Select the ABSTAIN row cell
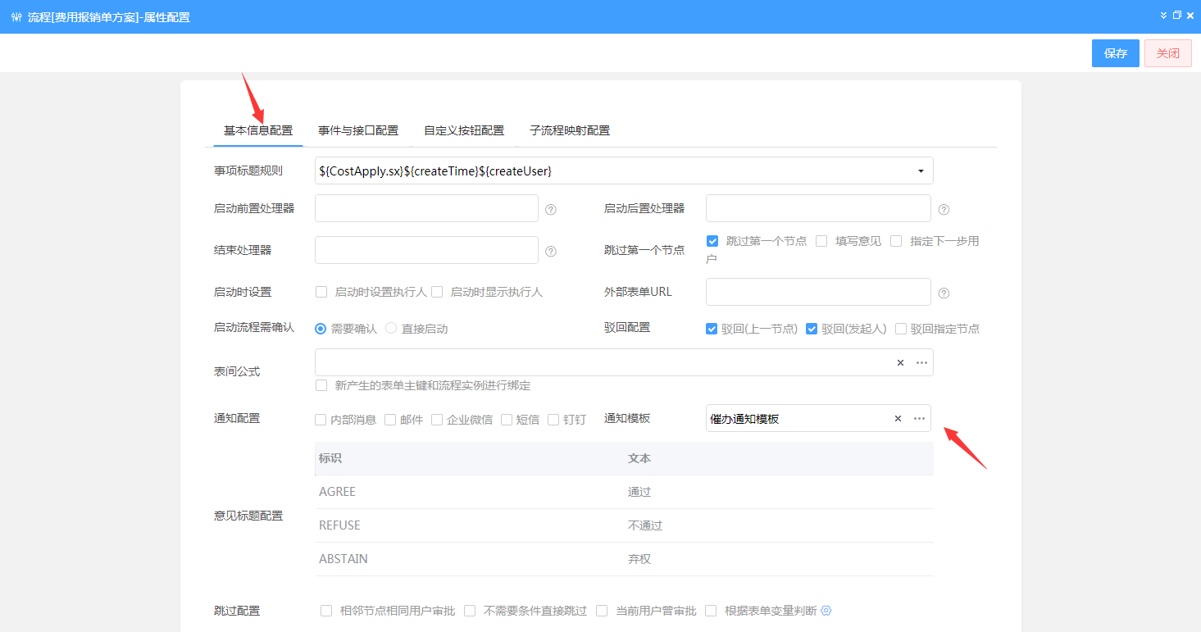Screen dimensions: 1201x632 point(343,559)
